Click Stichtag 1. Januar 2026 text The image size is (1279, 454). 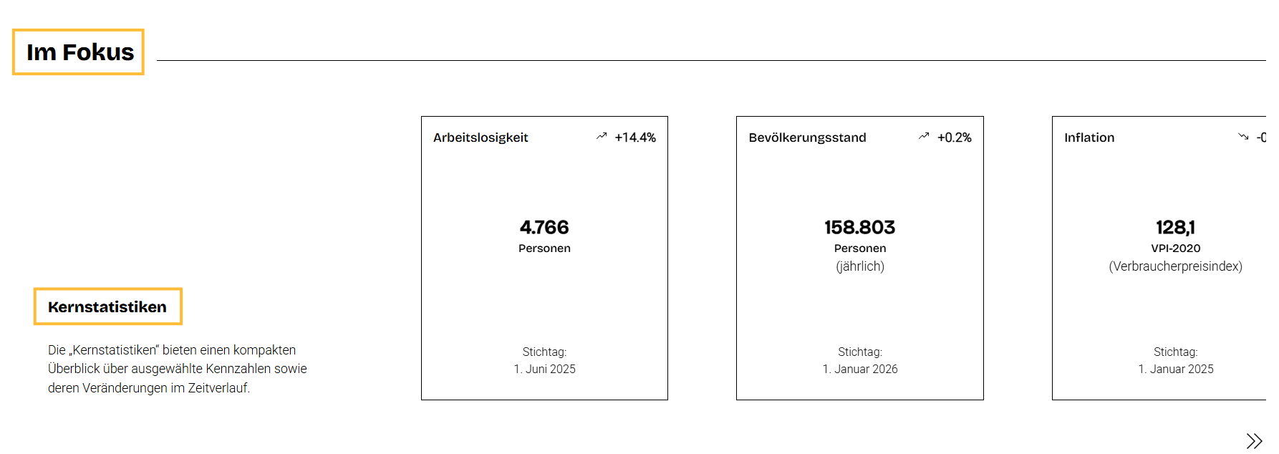[x=860, y=360]
